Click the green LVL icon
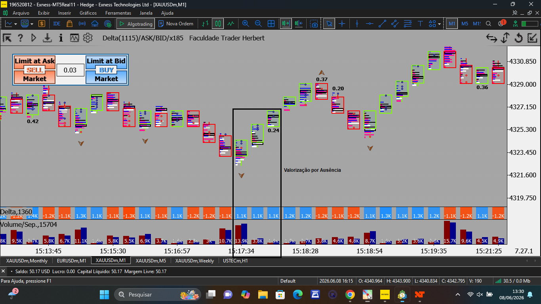 [515, 24]
